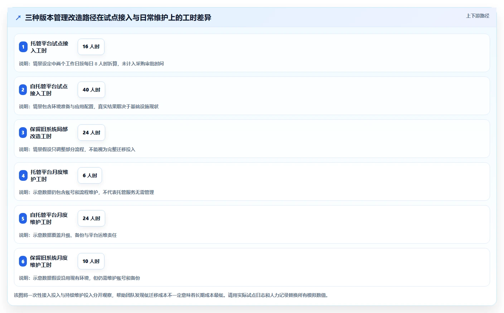Select number badge 1 for 托管平台试点接入工时
Screen dimensions: 504x313
[x=23, y=47]
